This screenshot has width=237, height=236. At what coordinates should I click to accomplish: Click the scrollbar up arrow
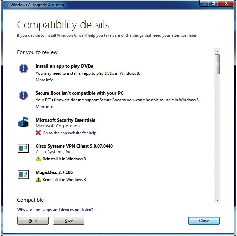click(217, 52)
